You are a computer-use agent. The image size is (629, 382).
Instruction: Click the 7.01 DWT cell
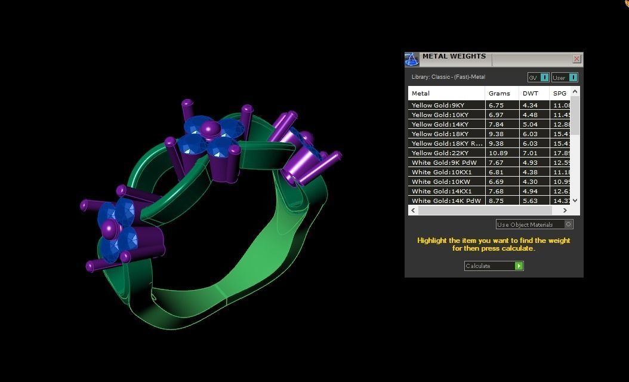pos(534,153)
